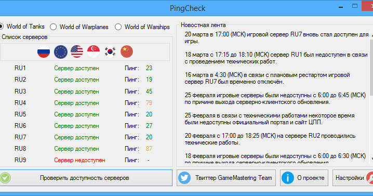Click the RU7 server label
This screenshot has width=373, height=196.
[20, 137]
